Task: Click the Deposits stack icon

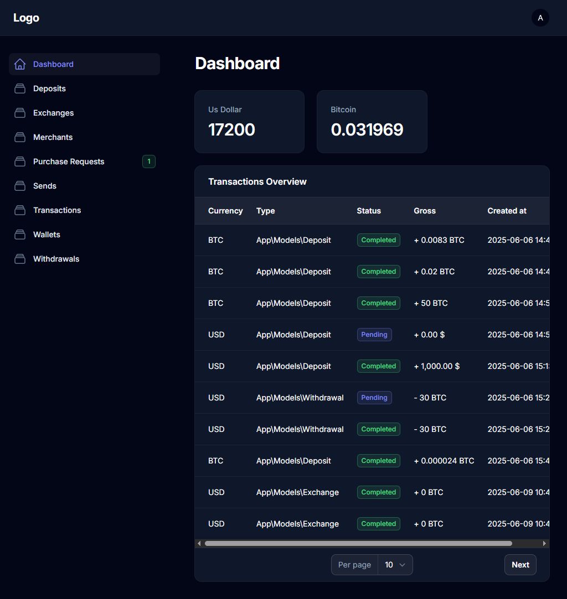Action: click(x=20, y=88)
